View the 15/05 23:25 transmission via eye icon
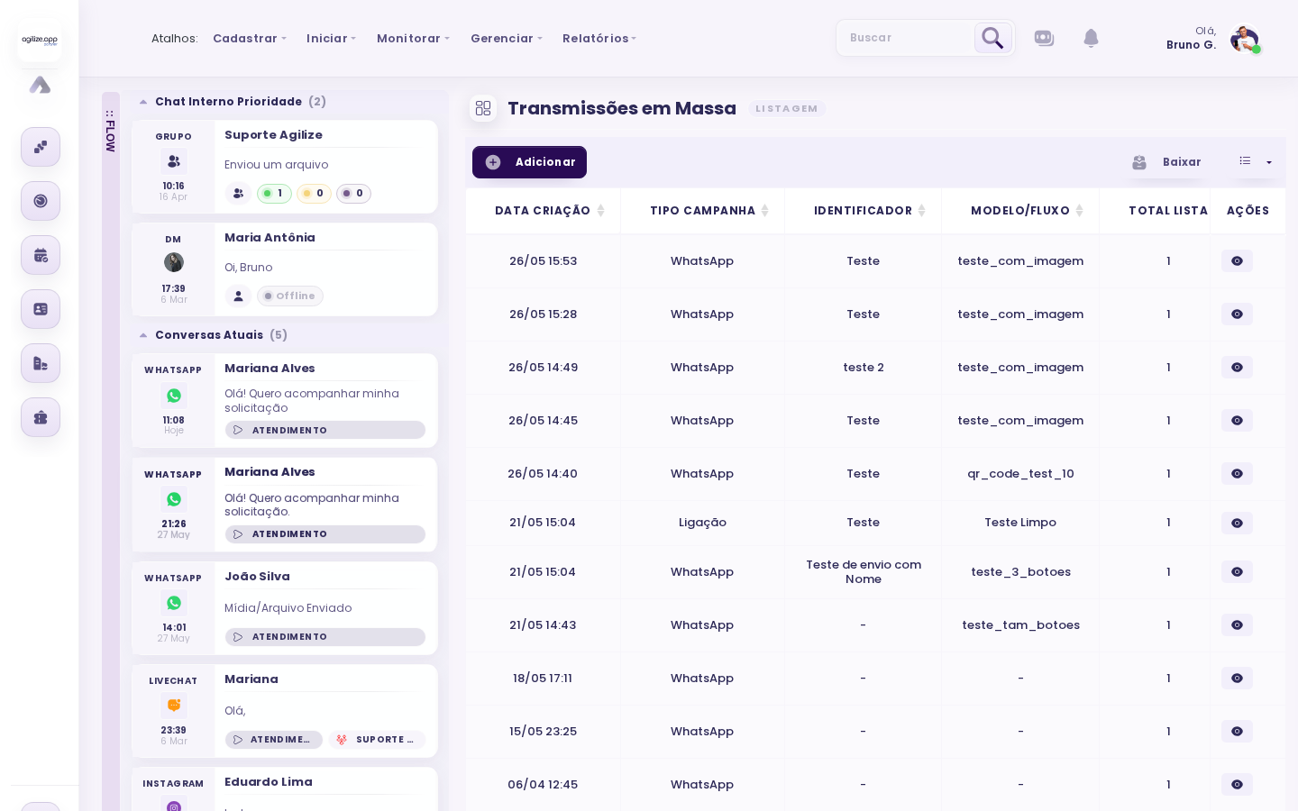Viewport: 1298px width, 811px height. pos(1237,732)
